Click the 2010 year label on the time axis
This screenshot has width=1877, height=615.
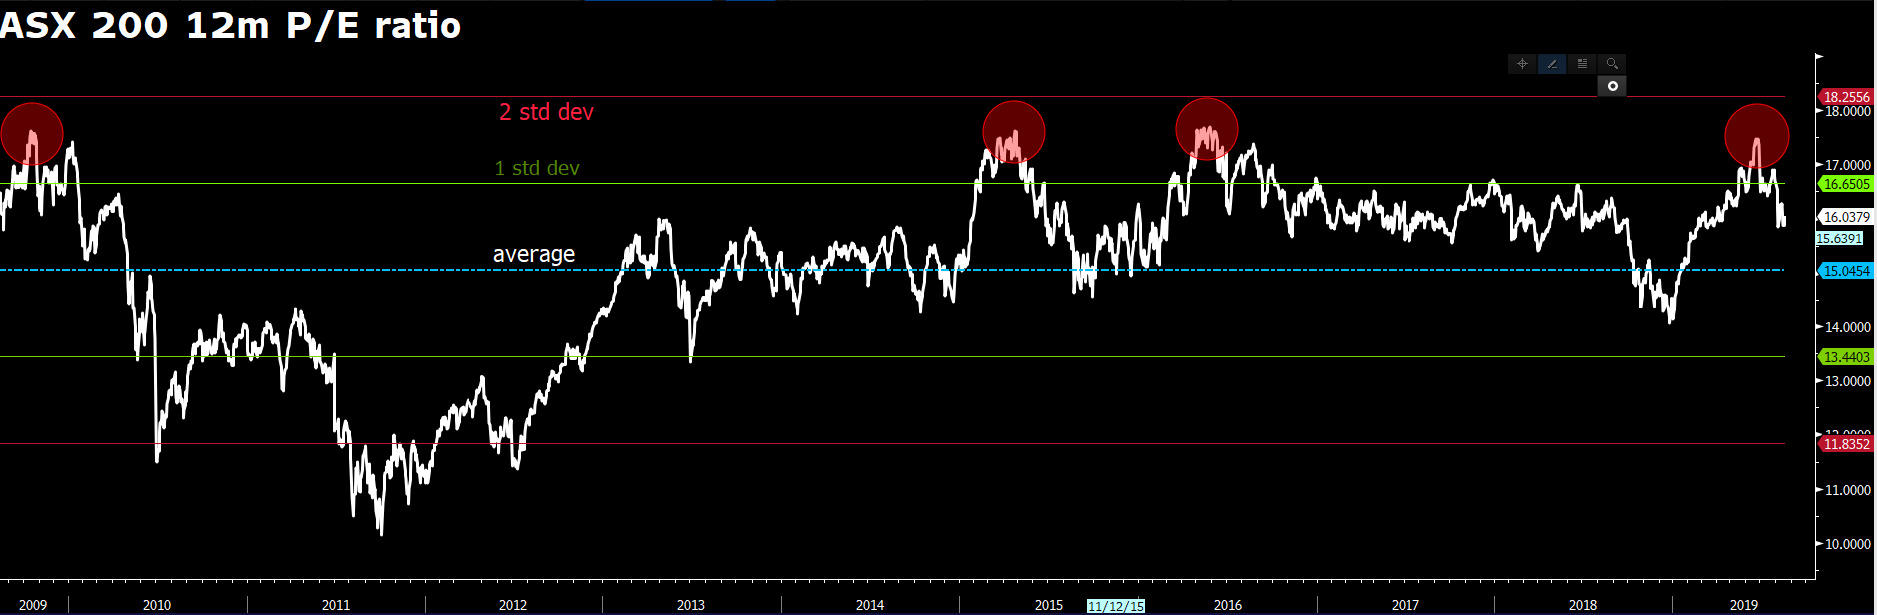click(157, 605)
